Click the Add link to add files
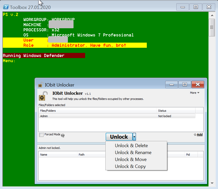Viewport: 218px width, 189px height. click(x=198, y=135)
